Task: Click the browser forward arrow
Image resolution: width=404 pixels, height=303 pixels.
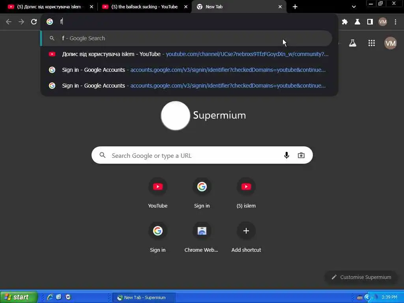Action: (x=21, y=22)
